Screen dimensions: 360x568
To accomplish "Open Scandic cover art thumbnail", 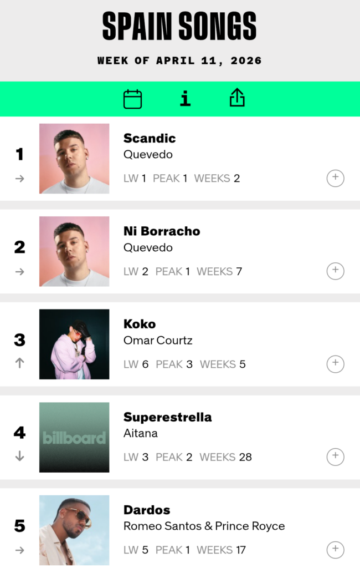I will (74, 159).
